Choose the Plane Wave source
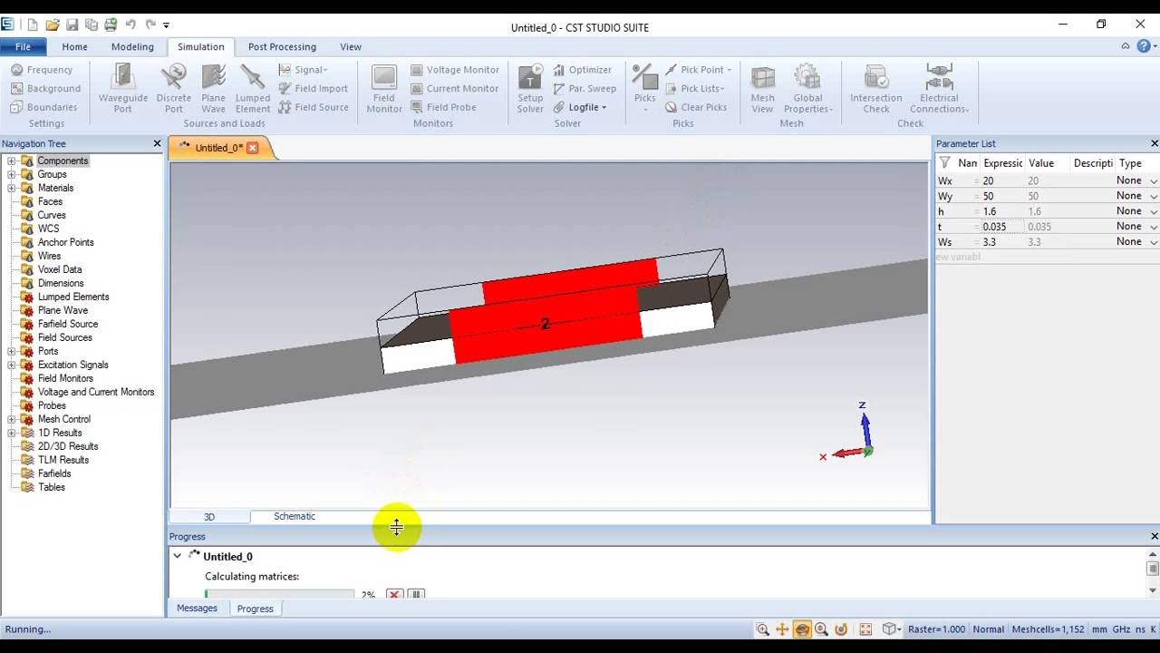 click(x=213, y=89)
